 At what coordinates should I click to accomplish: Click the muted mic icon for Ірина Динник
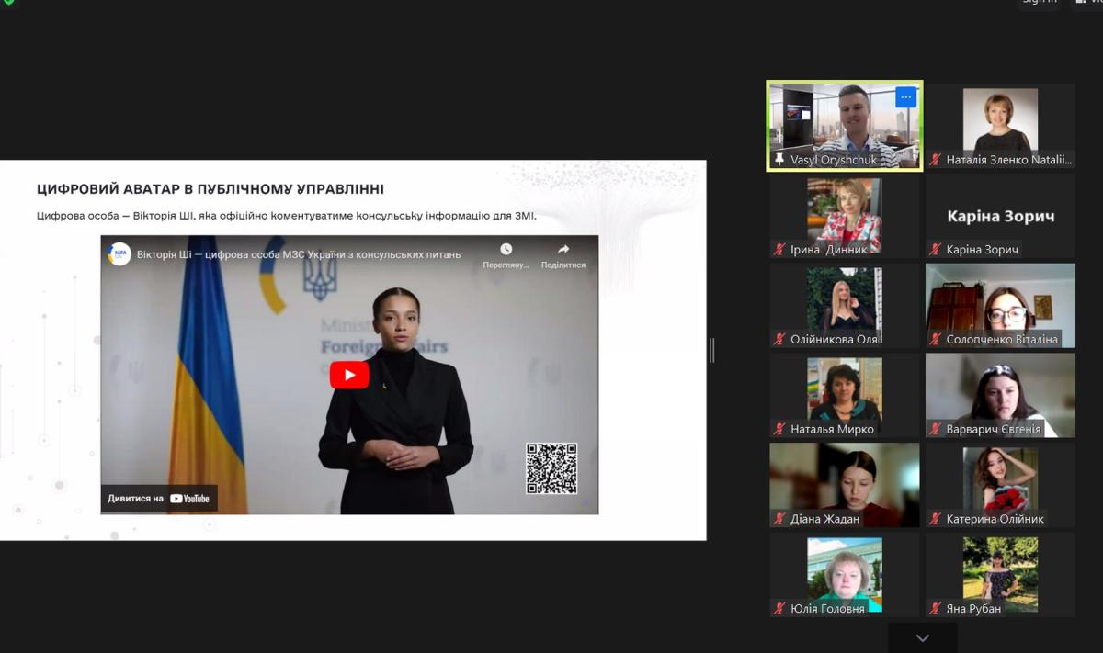779,250
